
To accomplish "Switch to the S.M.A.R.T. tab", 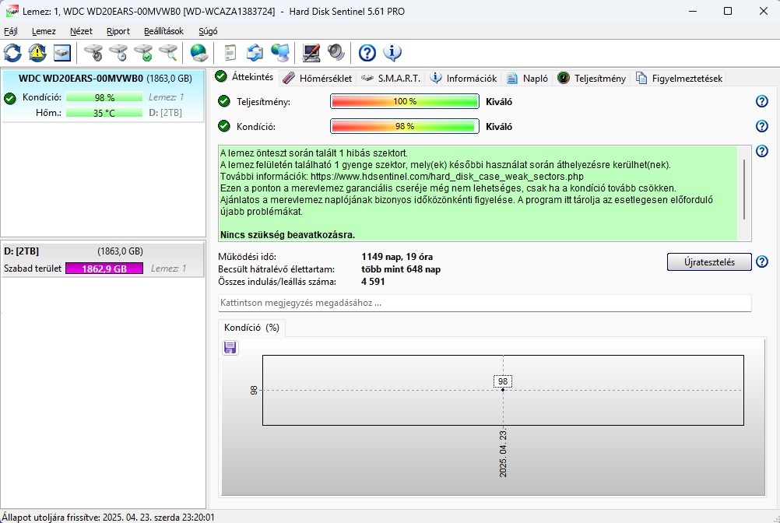I will click(391, 79).
